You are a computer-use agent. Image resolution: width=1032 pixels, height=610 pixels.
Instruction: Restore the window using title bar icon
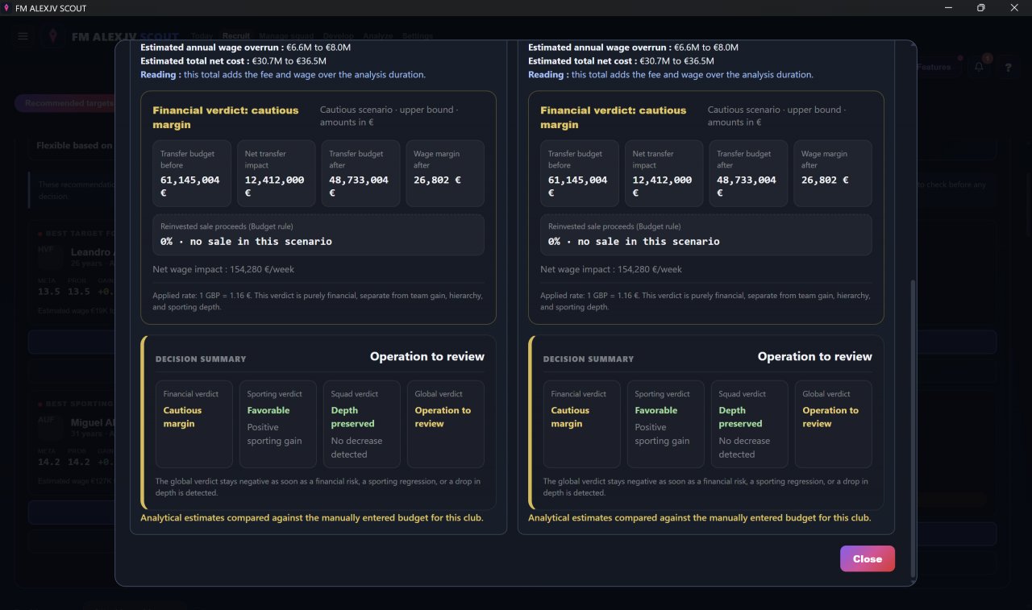pos(980,8)
